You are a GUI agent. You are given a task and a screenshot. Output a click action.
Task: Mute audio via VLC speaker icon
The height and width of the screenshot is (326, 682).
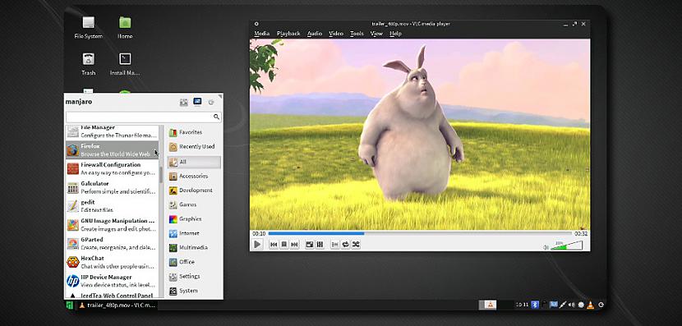(546, 247)
